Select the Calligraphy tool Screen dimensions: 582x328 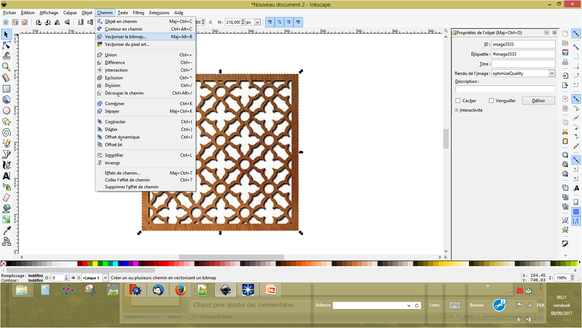(6, 165)
